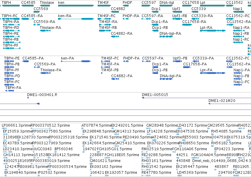Click the LP06661.3prime EST label

(x=16, y=125)
